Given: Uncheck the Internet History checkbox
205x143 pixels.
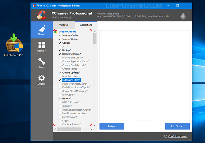Looking at the screenshot, I should click(60, 39).
